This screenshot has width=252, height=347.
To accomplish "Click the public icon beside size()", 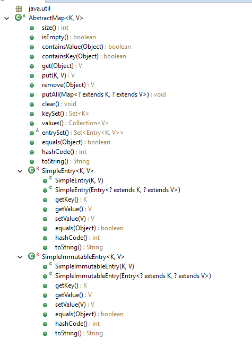I will (x=32, y=28).
